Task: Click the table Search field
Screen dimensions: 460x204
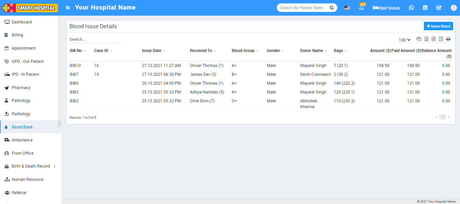Action: [x=96, y=39]
